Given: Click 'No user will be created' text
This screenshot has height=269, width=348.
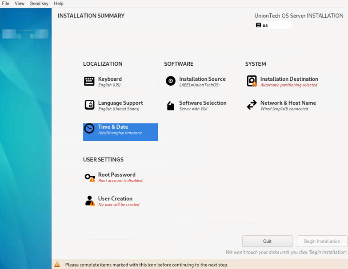Looking at the screenshot, I should 119,205.
